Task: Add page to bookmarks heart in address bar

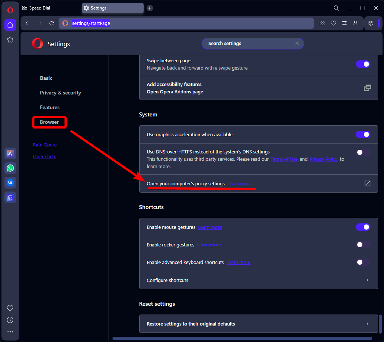Action: (x=333, y=23)
